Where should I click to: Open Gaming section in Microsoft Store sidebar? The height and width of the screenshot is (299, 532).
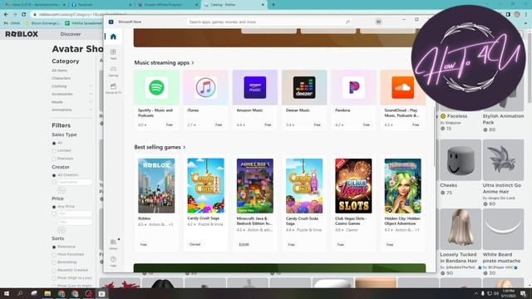113,71
